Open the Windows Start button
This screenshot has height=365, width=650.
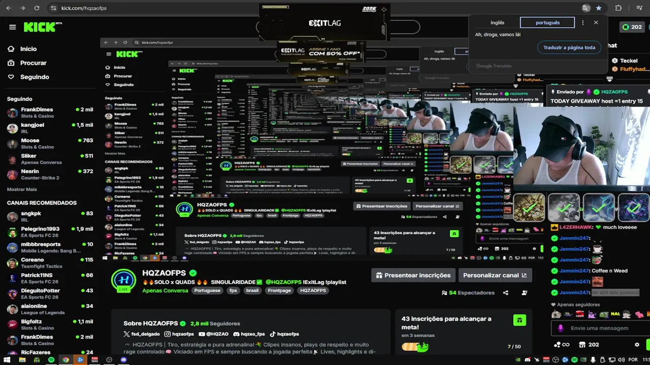point(8,359)
